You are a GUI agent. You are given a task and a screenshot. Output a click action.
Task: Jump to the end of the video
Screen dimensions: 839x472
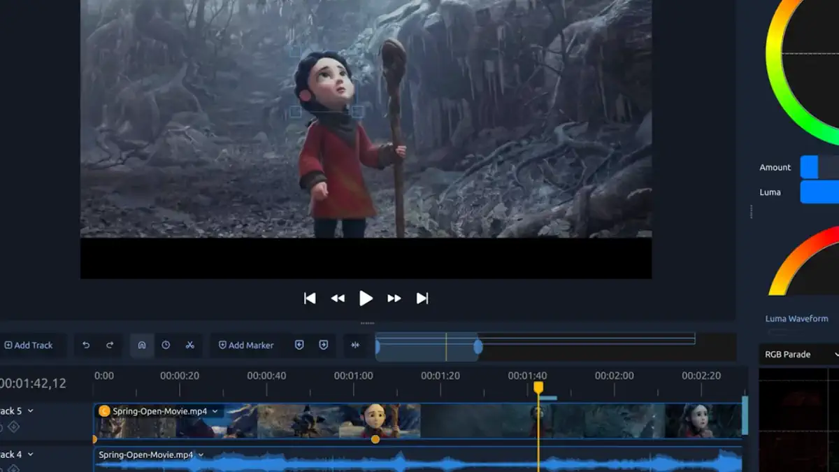click(x=422, y=299)
